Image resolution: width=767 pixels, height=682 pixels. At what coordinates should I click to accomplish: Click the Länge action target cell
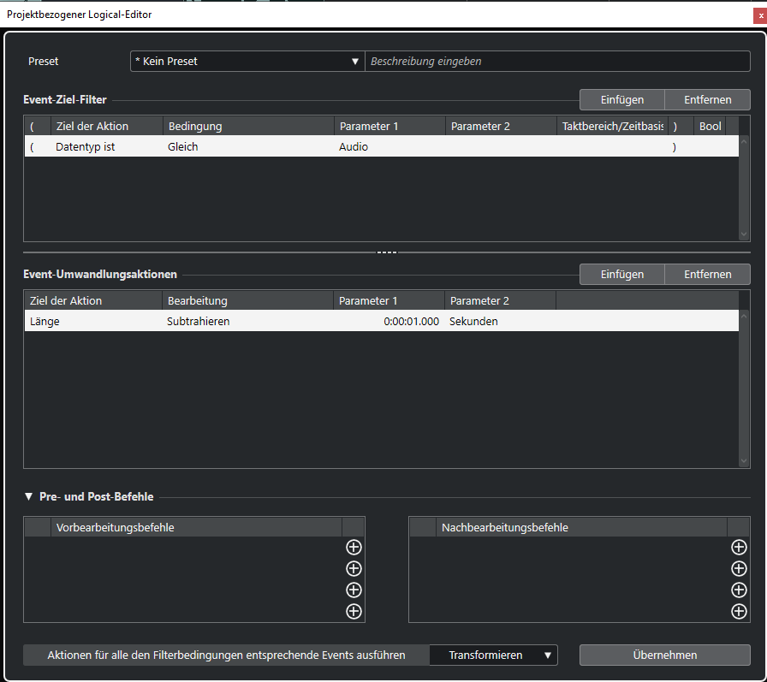tap(93, 321)
